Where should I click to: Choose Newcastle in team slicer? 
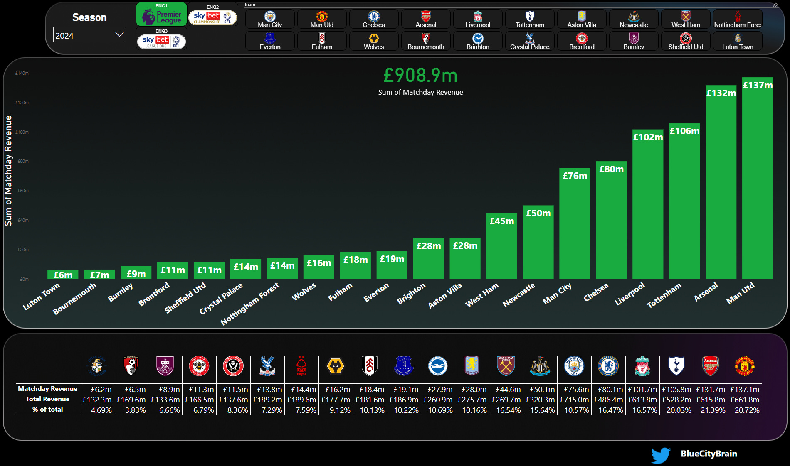click(634, 19)
